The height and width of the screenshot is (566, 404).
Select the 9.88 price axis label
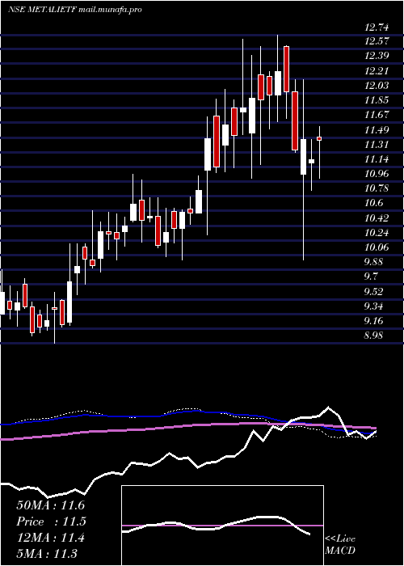pyautogui.click(x=373, y=263)
